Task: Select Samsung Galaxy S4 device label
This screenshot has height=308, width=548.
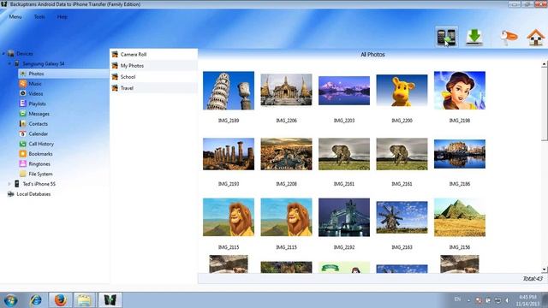Action: pos(44,64)
